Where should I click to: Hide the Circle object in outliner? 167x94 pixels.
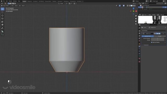pos(165,7)
